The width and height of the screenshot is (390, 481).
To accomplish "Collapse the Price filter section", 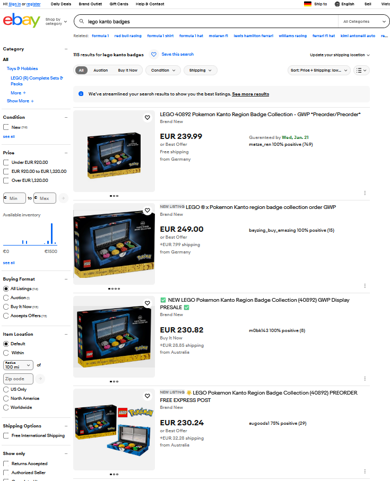I will [x=66, y=153].
